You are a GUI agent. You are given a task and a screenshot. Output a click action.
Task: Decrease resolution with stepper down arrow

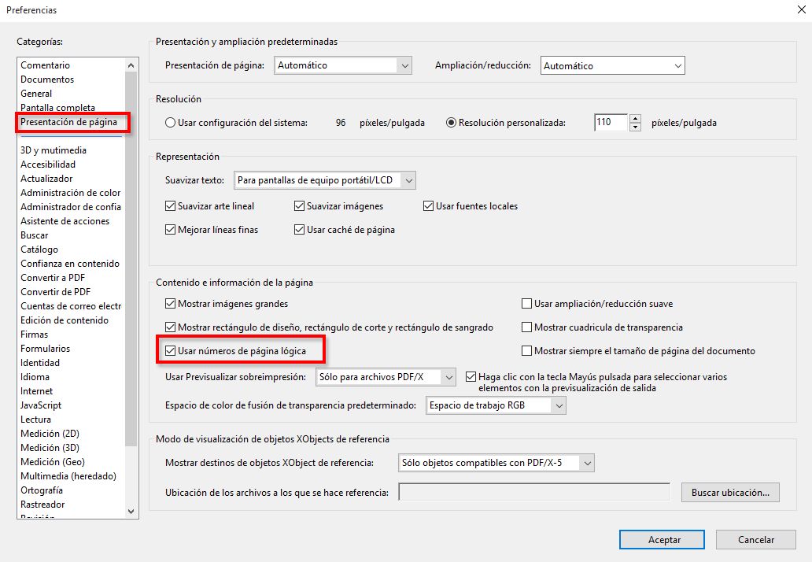tap(636, 127)
